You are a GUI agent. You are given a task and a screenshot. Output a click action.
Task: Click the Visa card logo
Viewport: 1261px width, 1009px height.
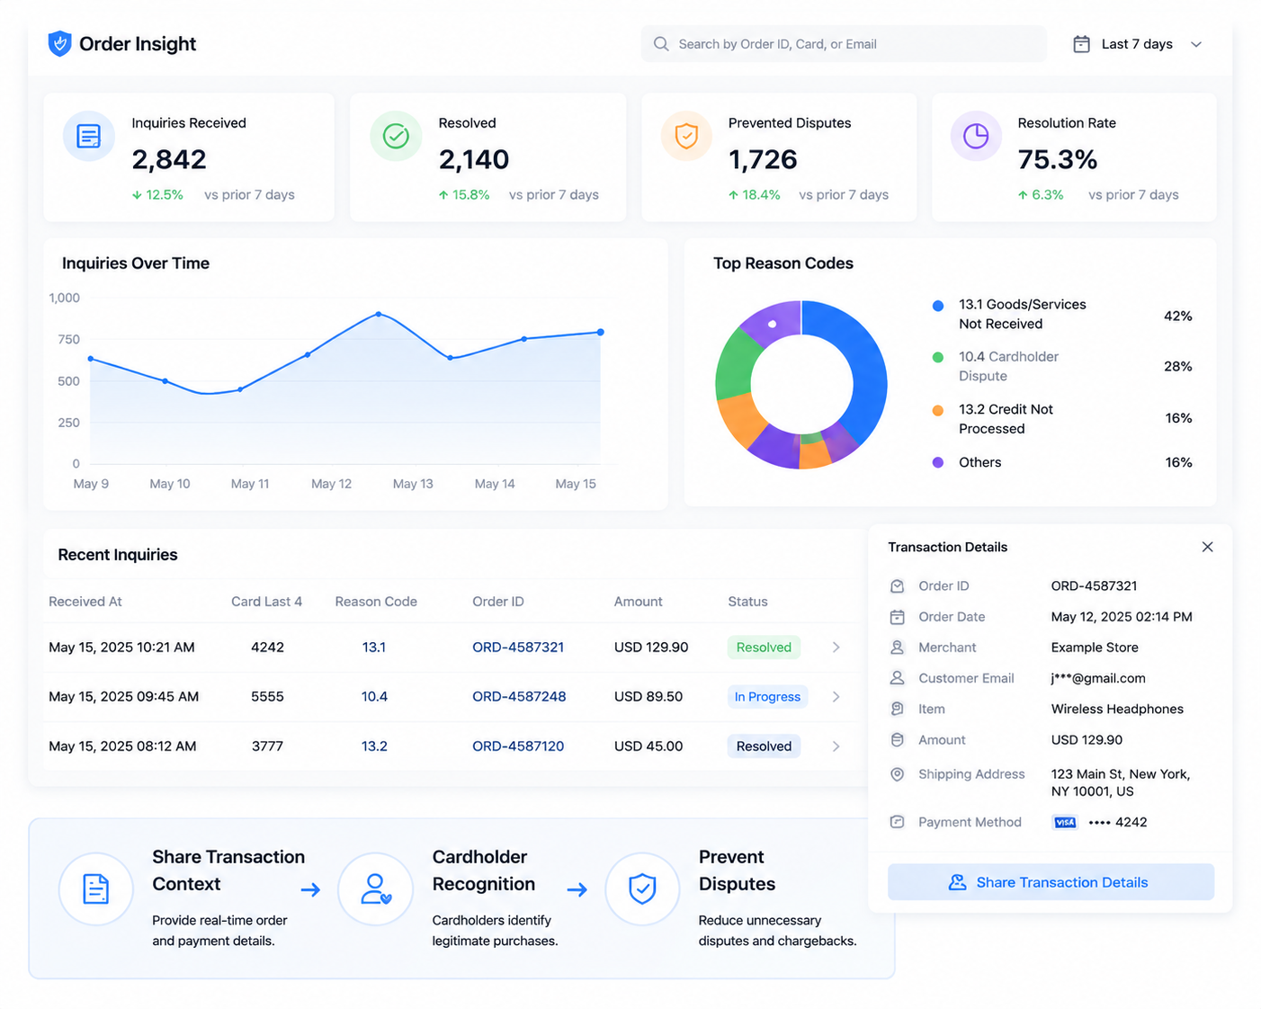tap(1065, 822)
